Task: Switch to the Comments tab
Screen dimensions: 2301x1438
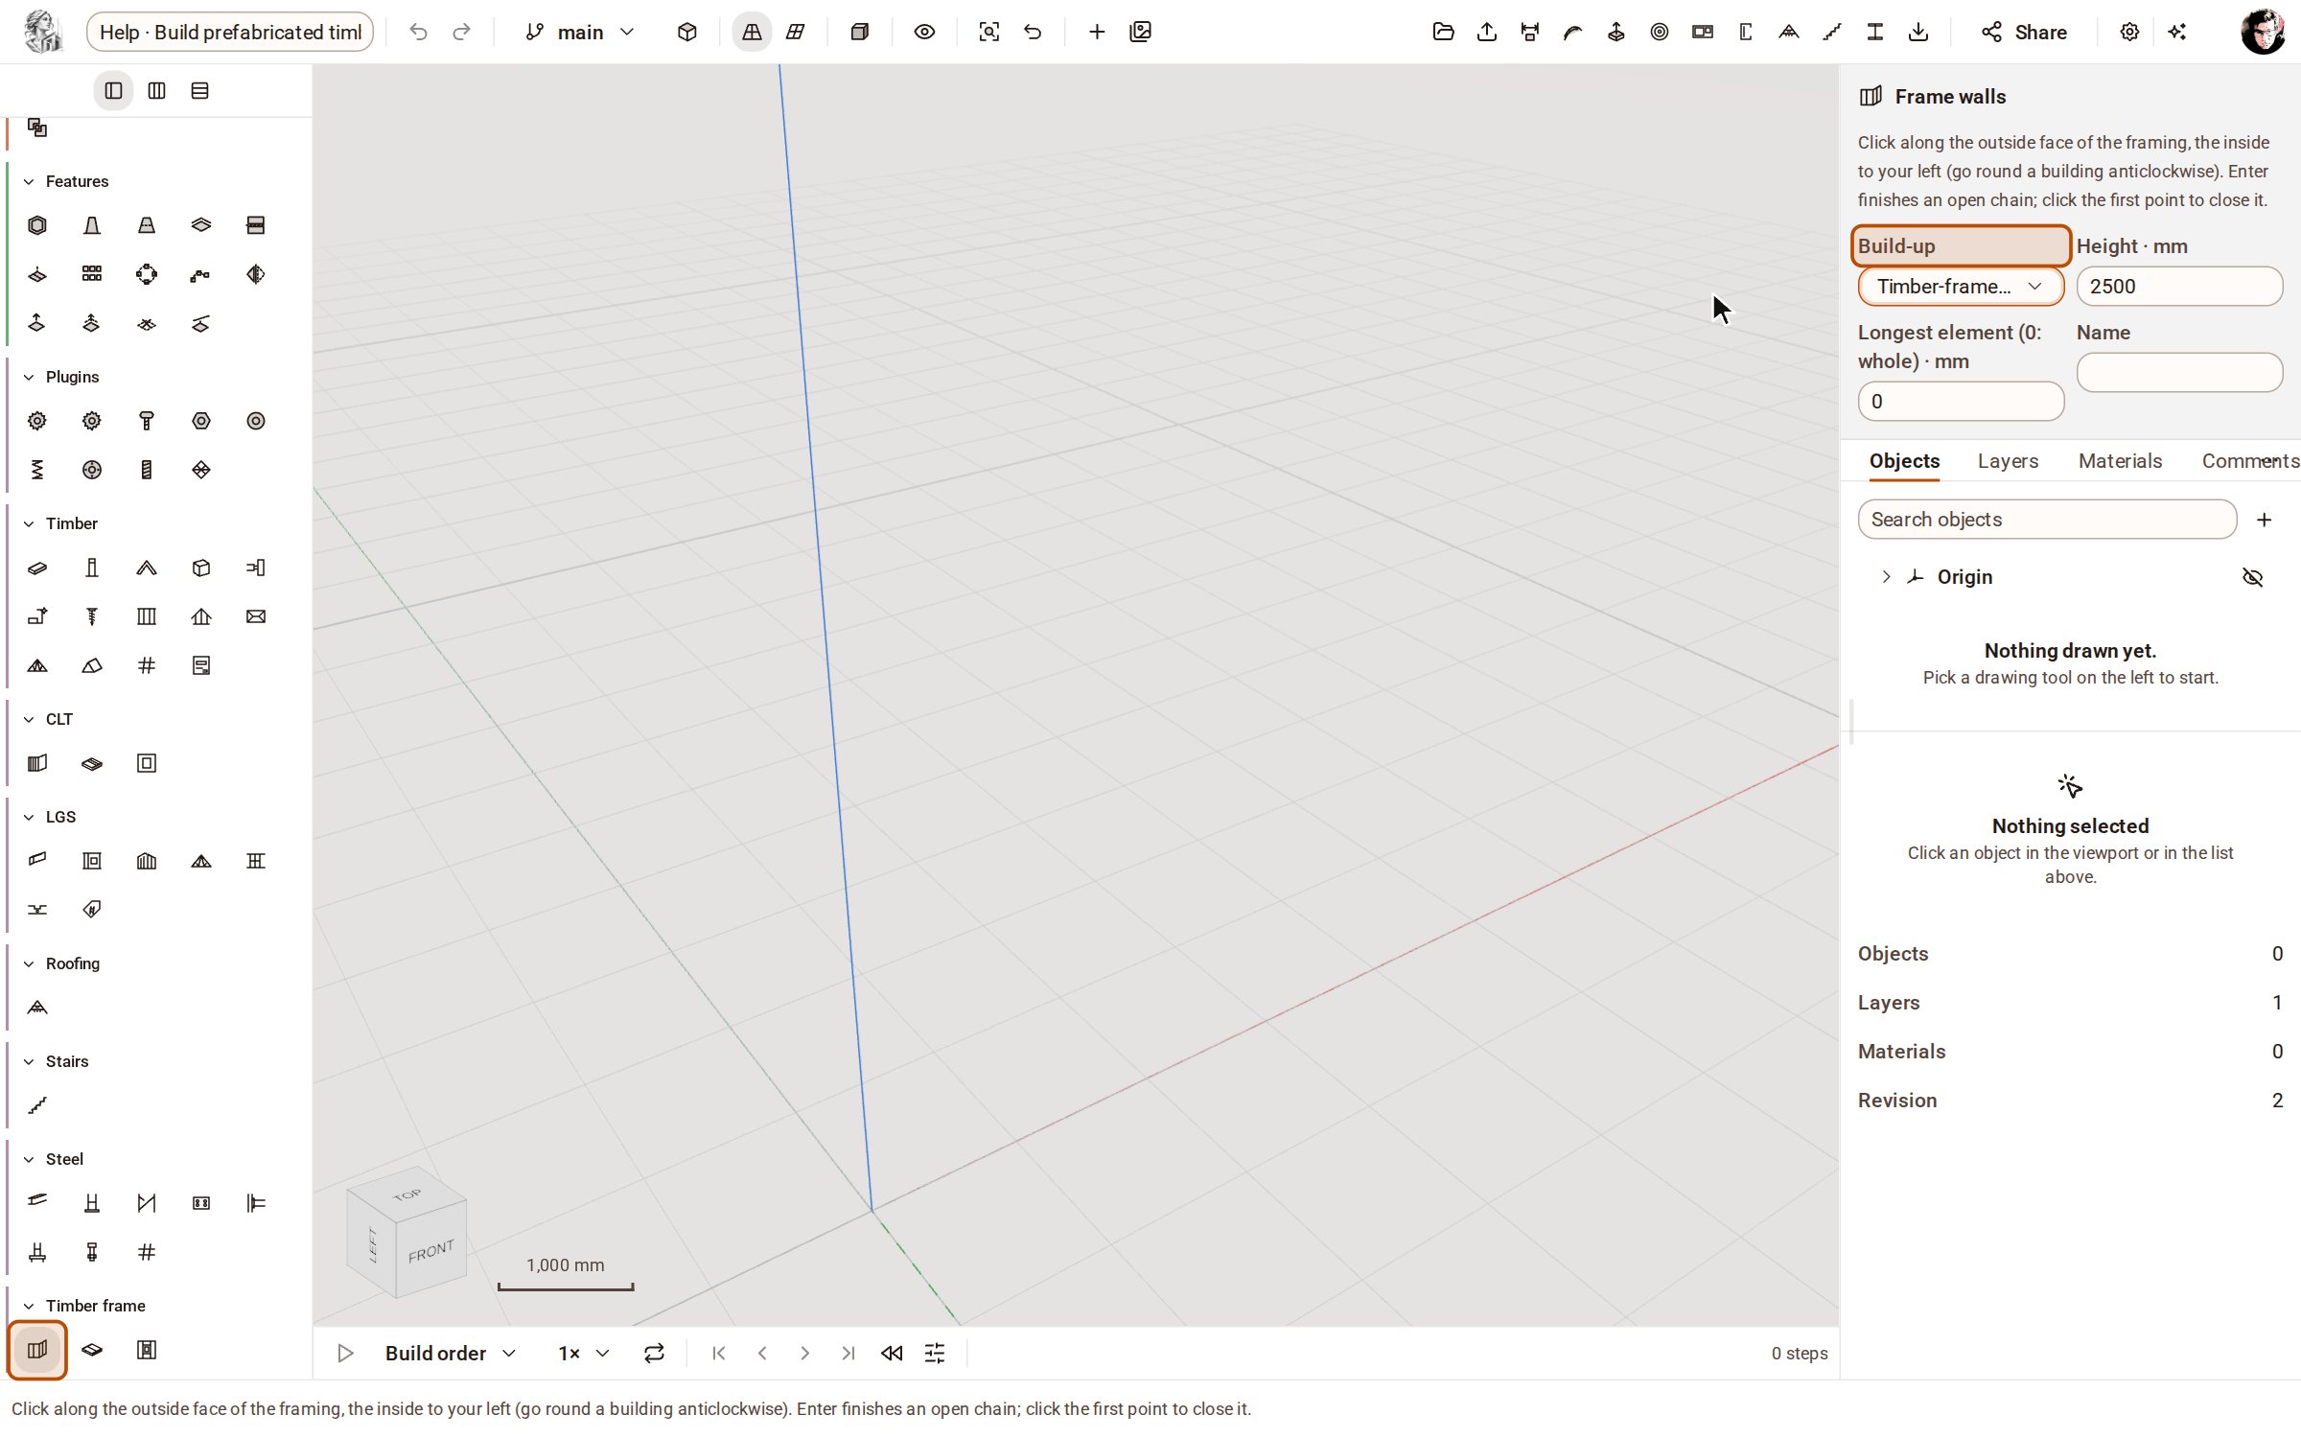Action: (x=2249, y=461)
